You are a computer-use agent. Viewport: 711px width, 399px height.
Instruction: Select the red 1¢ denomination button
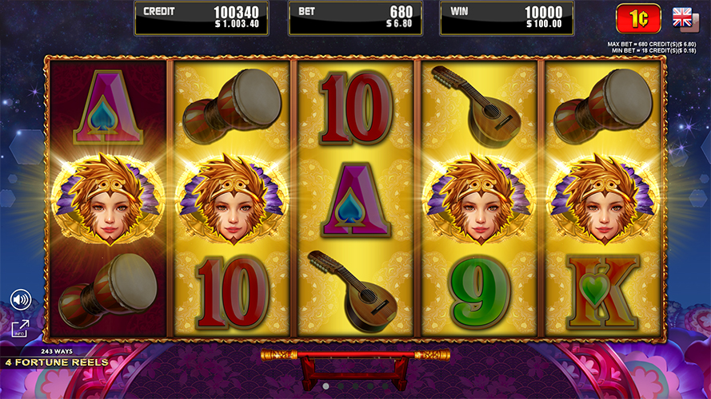click(638, 18)
